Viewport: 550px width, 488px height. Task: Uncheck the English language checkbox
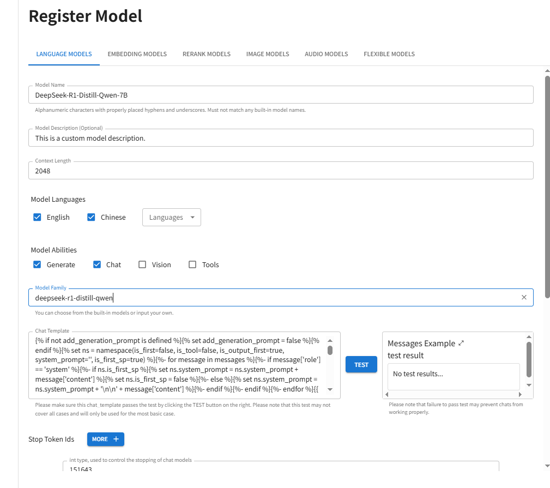click(x=38, y=217)
